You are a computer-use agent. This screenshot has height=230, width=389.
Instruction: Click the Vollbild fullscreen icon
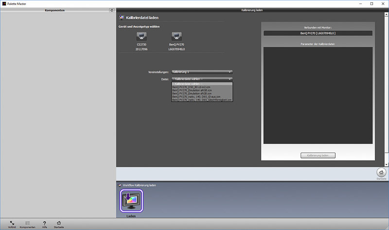point(12,222)
